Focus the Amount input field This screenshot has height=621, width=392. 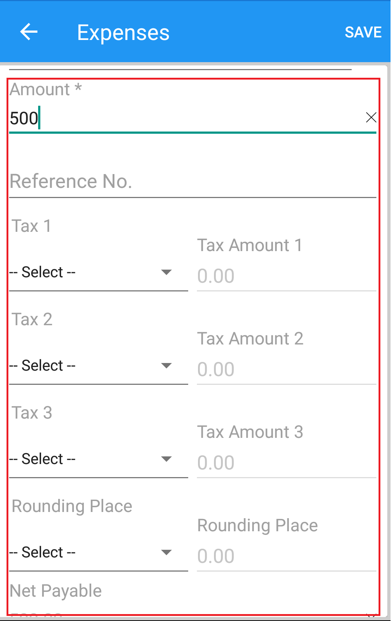click(185, 118)
